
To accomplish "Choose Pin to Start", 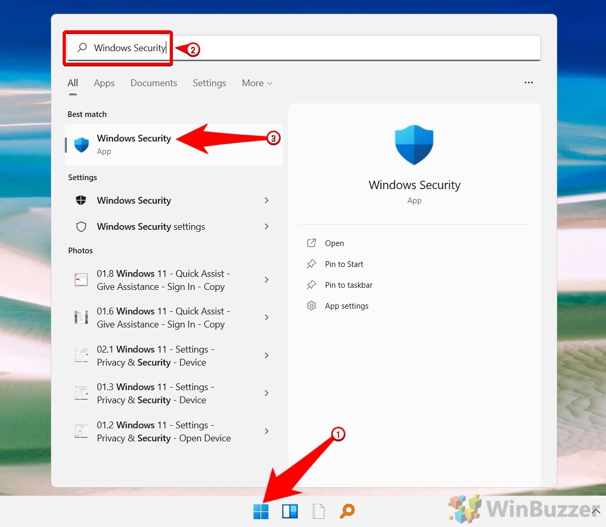I will [x=344, y=264].
